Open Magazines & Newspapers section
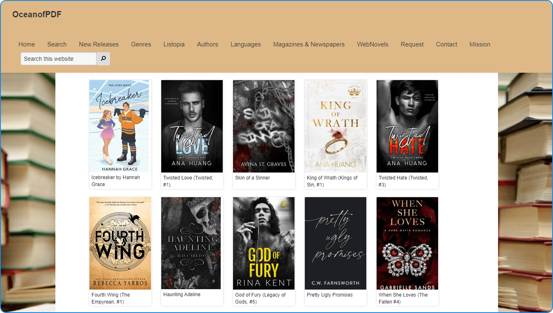553x313 pixels. (309, 44)
